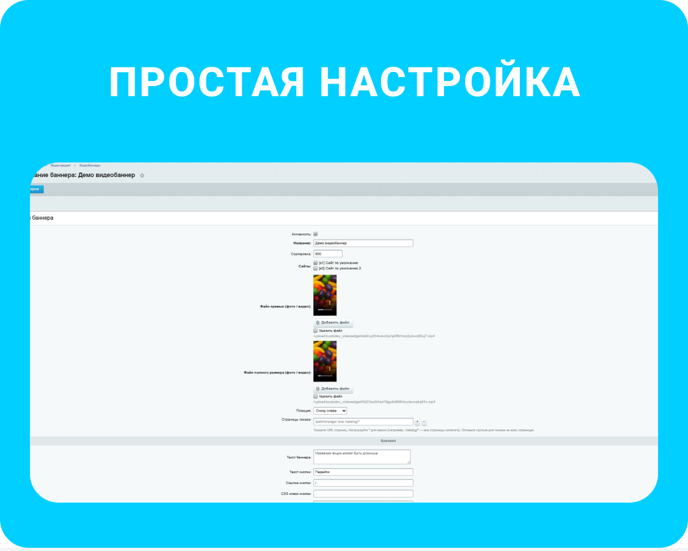This screenshot has width=688, height=551.
Task: Open the Видео-виджет breadcrumb link
Action: click(x=61, y=166)
